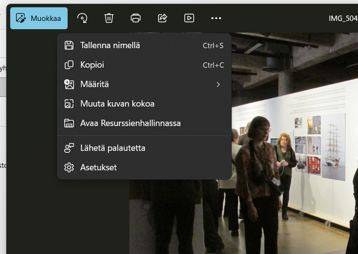Open Lähetä palautetta feedback option
Viewport: 358px width, 254px height.
point(112,148)
